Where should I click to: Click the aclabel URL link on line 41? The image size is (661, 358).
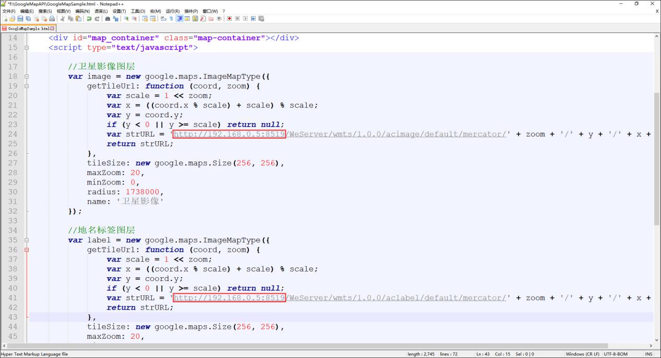pyautogui.click(x=339, y=298)
